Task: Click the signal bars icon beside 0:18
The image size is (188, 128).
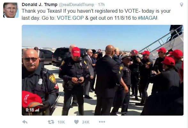Action: coord(37,110)
